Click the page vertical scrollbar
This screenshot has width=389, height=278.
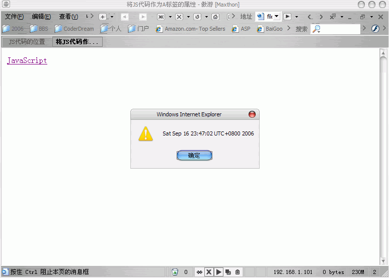click(383, 157)
